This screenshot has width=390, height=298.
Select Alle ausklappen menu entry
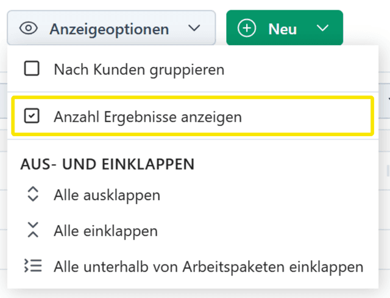(x=107, y=195)
